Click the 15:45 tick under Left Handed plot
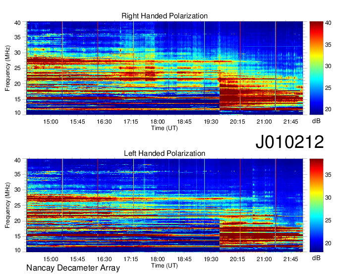This screenshot has width=337, height=274. tap(77, 259)
